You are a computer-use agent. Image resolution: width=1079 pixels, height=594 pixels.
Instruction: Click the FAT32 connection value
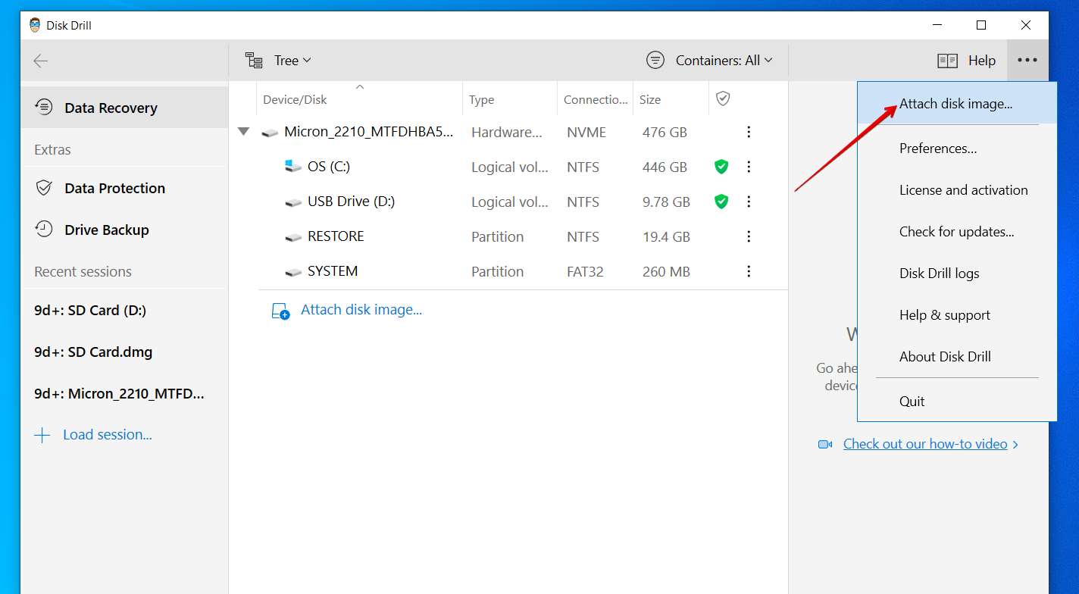[585, 272]
